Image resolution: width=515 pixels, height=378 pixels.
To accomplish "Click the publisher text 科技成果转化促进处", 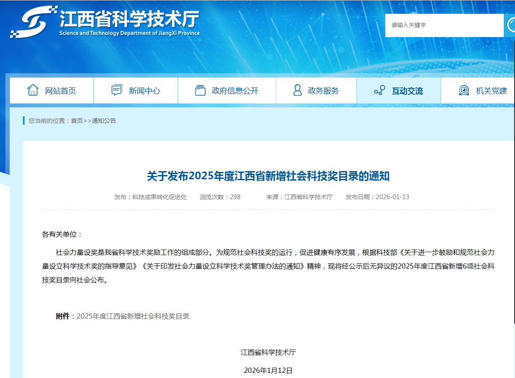I will pos(159,197).
